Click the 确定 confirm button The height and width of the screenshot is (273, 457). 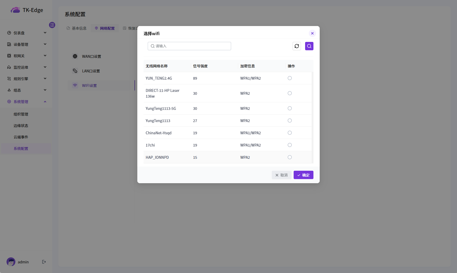pyautogui.click(x=303, y=175)
